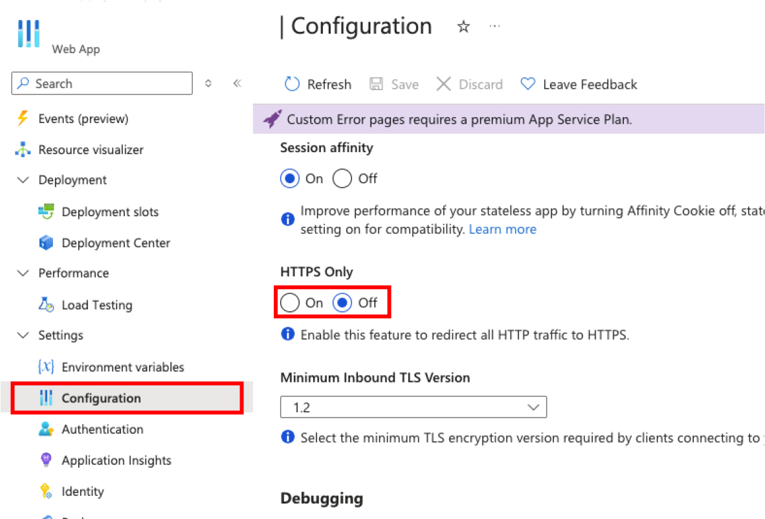This screenshot has height=519, width=765.
Task: Select the Identity settings icon
Action: pos(45,491)
